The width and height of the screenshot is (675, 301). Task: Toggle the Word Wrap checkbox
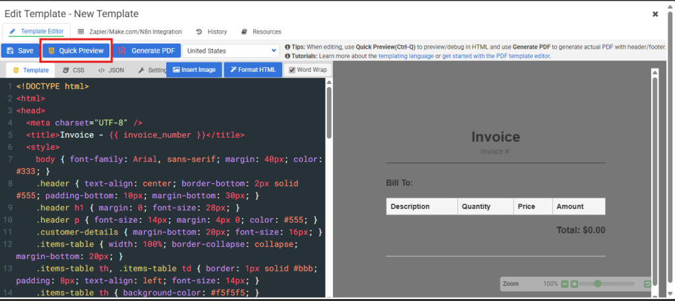[292, 70]
